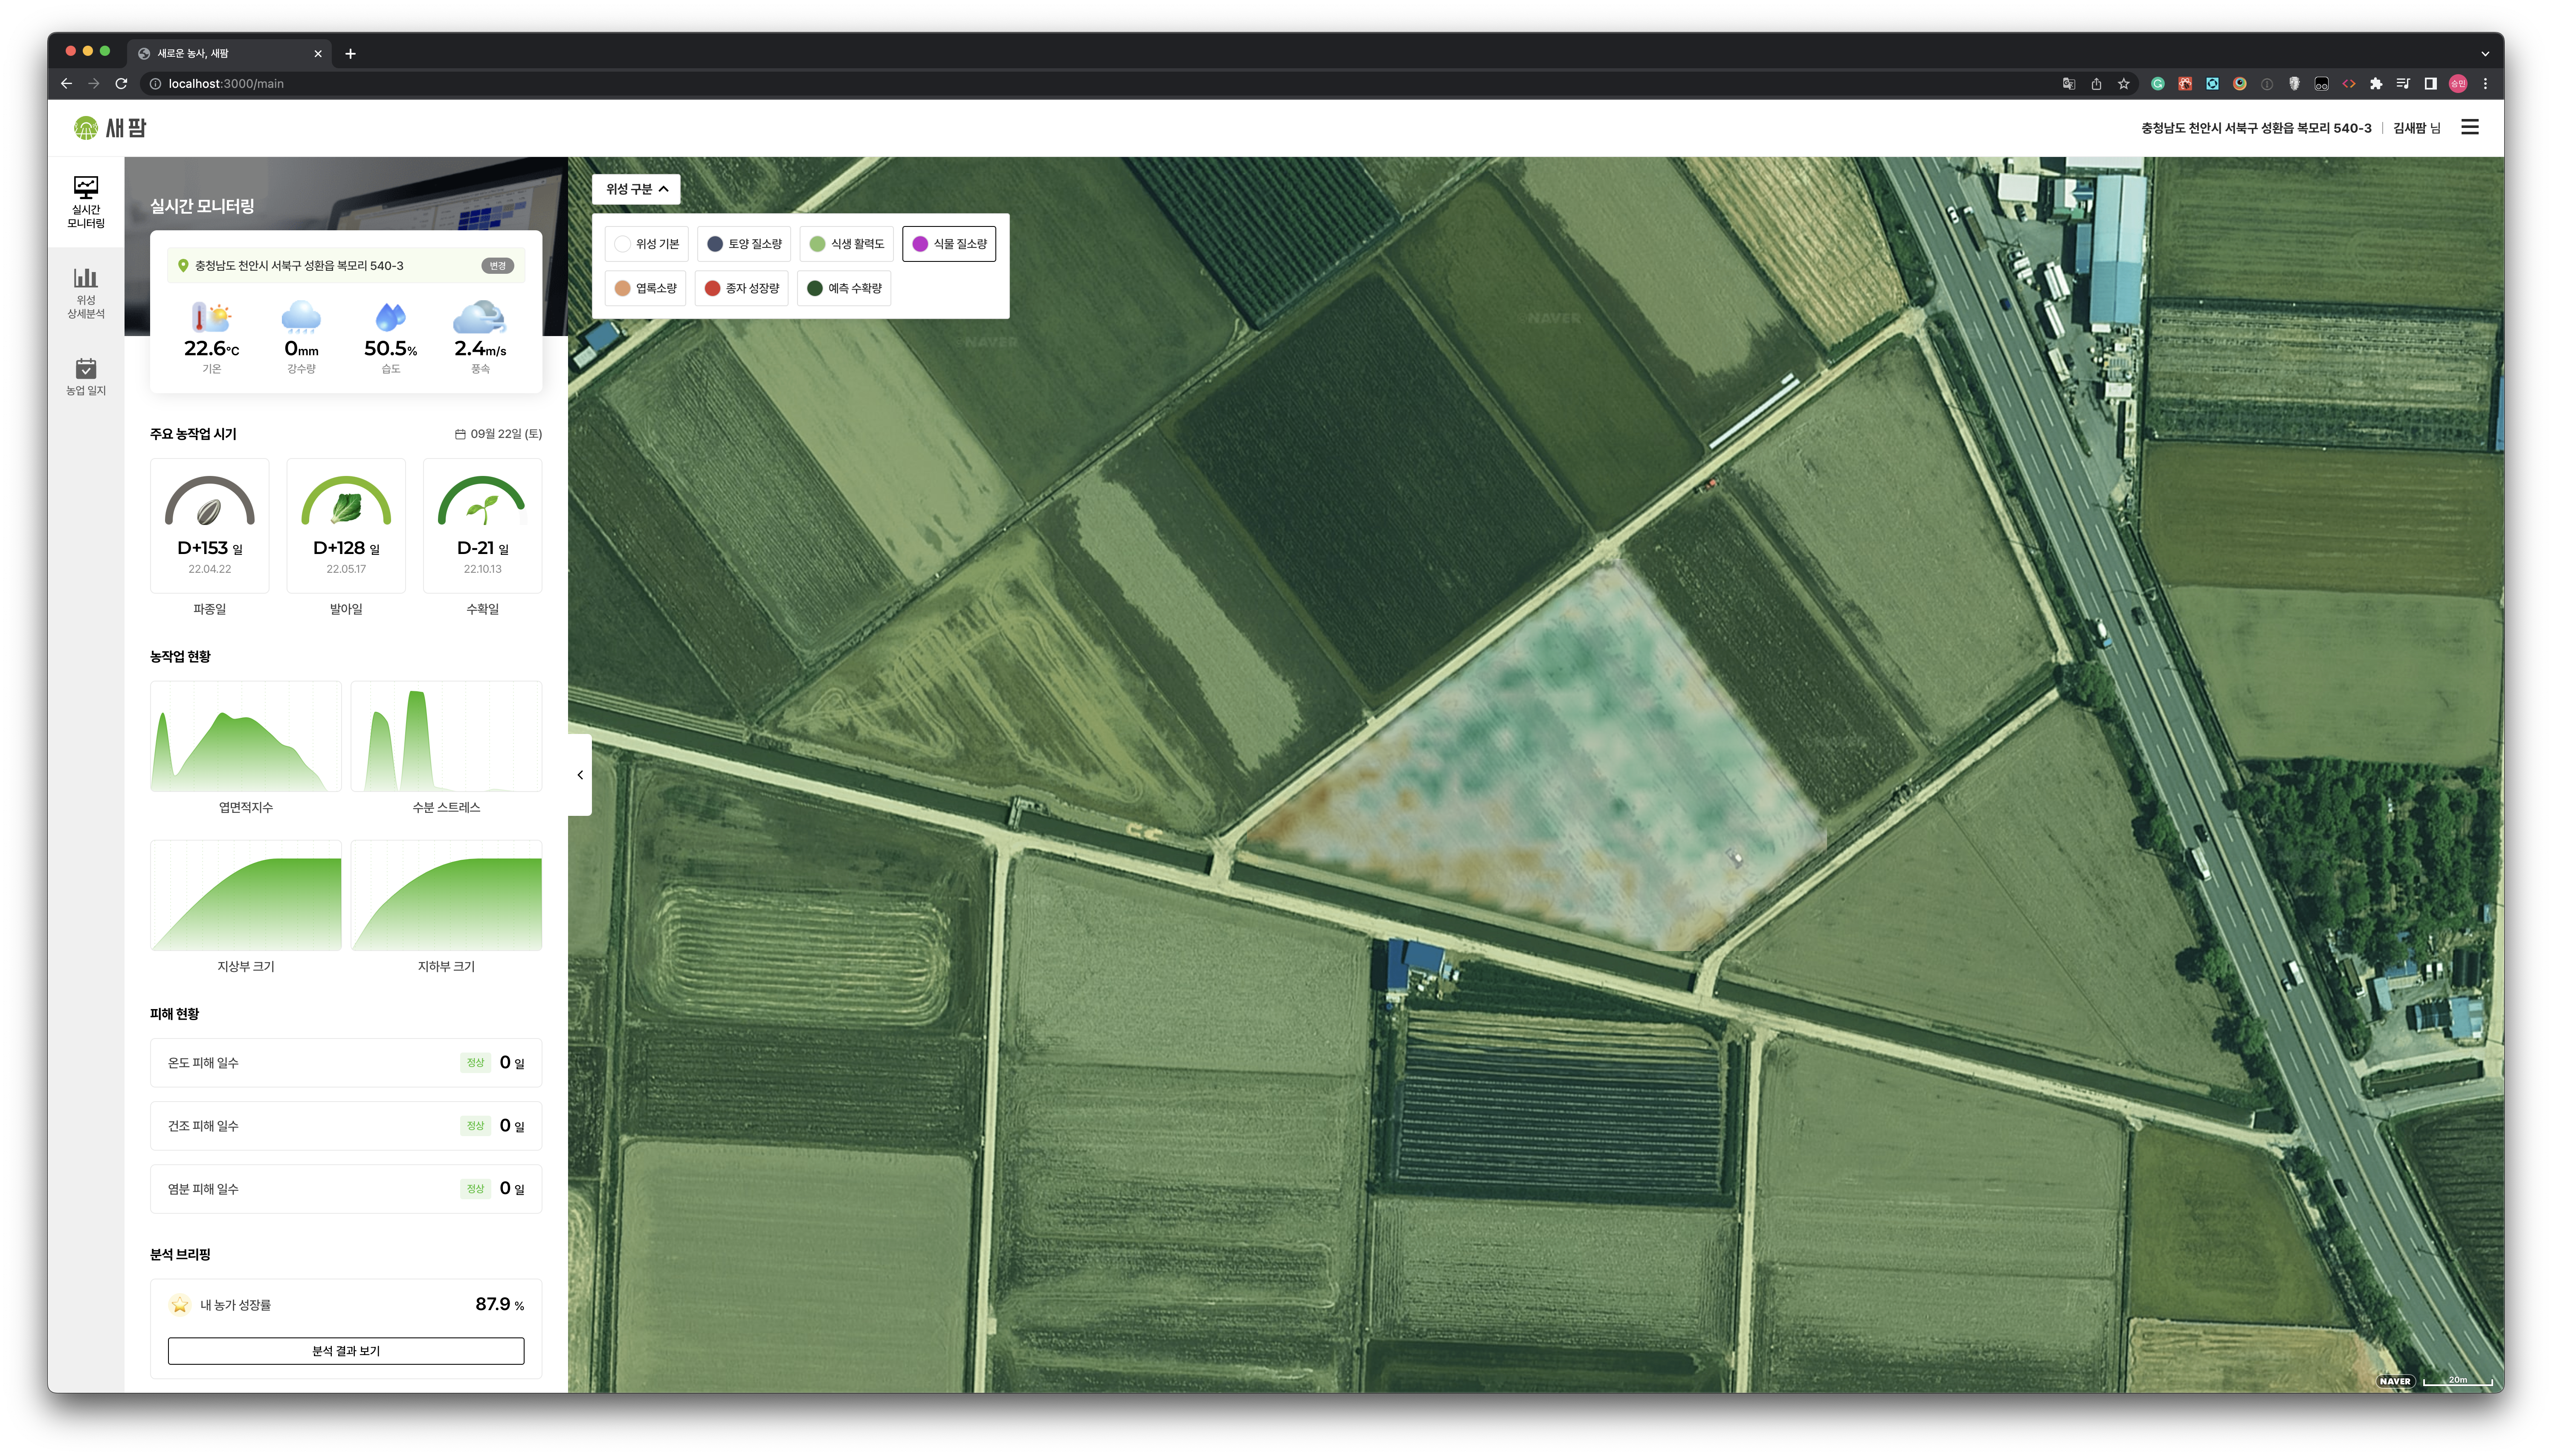Select the 토양 질소량 layer option
This screenshot has height=1456, width=2552.
[x=744, y=244]
